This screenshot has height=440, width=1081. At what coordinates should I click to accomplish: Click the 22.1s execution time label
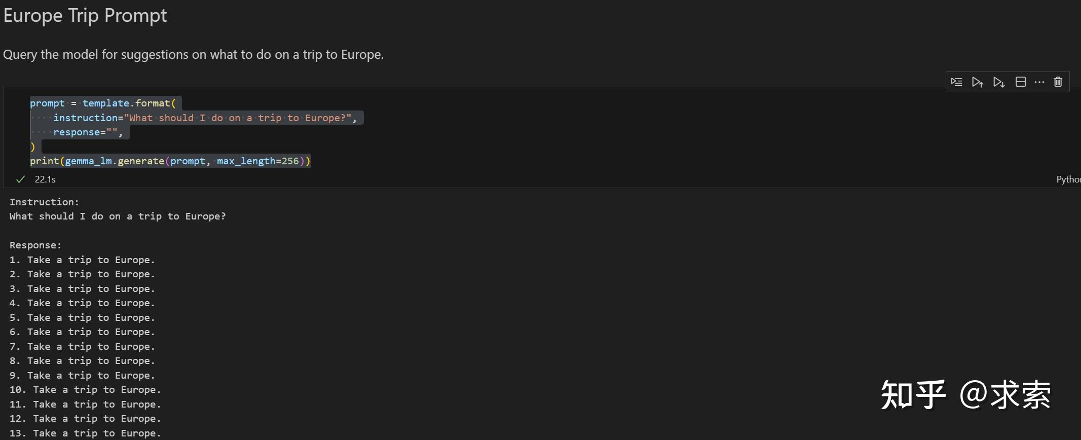coord(45,179)
